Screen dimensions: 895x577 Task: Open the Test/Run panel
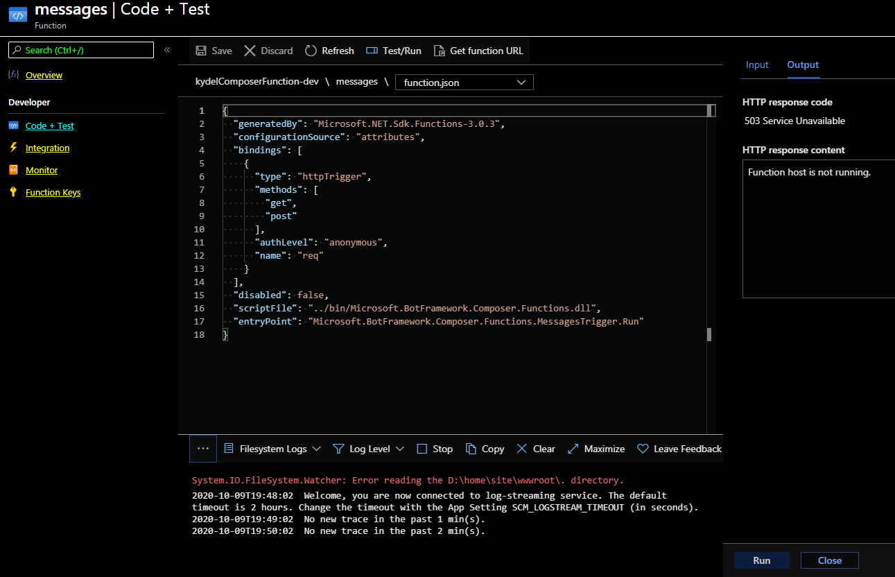(393, 50)
